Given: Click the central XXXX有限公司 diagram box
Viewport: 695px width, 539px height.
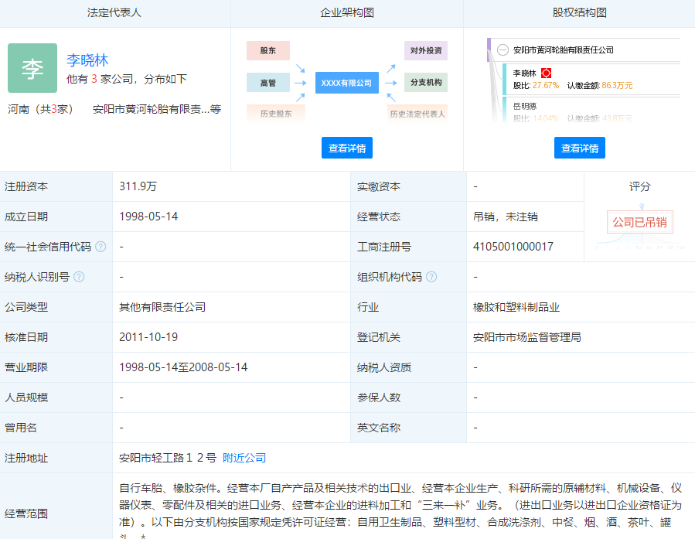Looking at the screenshot, I should pyautogui.click(x=347, y=83).
